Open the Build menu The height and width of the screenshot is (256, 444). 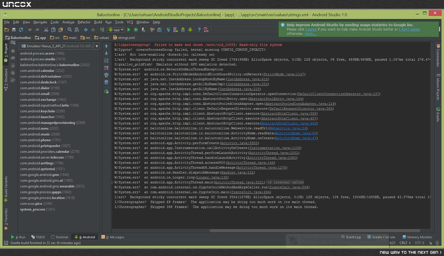coord(98,22)
